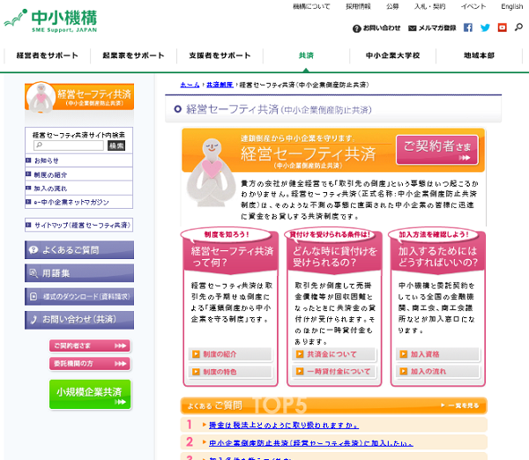
Task: Click the pink ご契約者さま sidebar button
Action: point(90,345)
